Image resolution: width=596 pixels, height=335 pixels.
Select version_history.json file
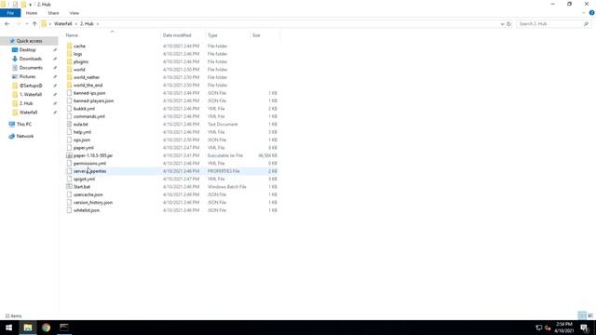(93, 203)
